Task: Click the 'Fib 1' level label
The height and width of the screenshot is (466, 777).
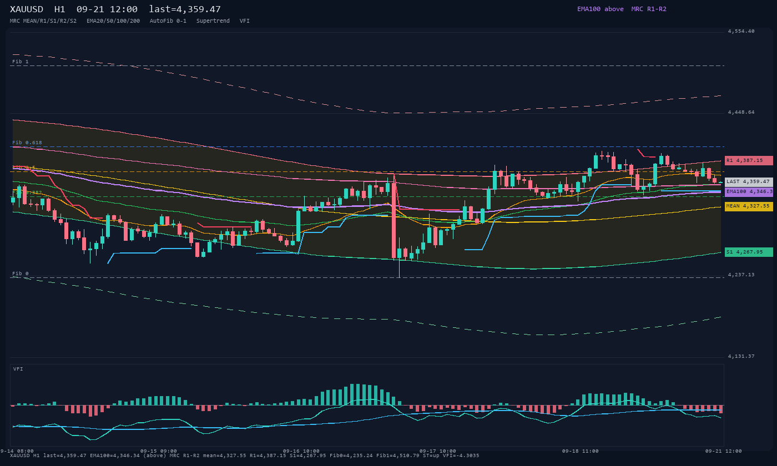Action: tap(21, 62)
